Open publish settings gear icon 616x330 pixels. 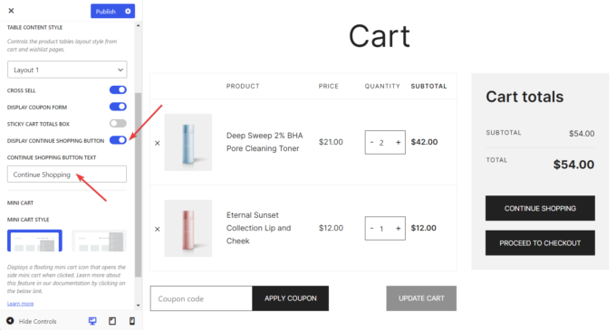point(128,11)
